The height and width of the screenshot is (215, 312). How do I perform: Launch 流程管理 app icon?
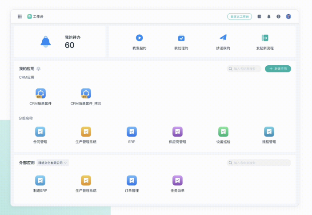269,131
